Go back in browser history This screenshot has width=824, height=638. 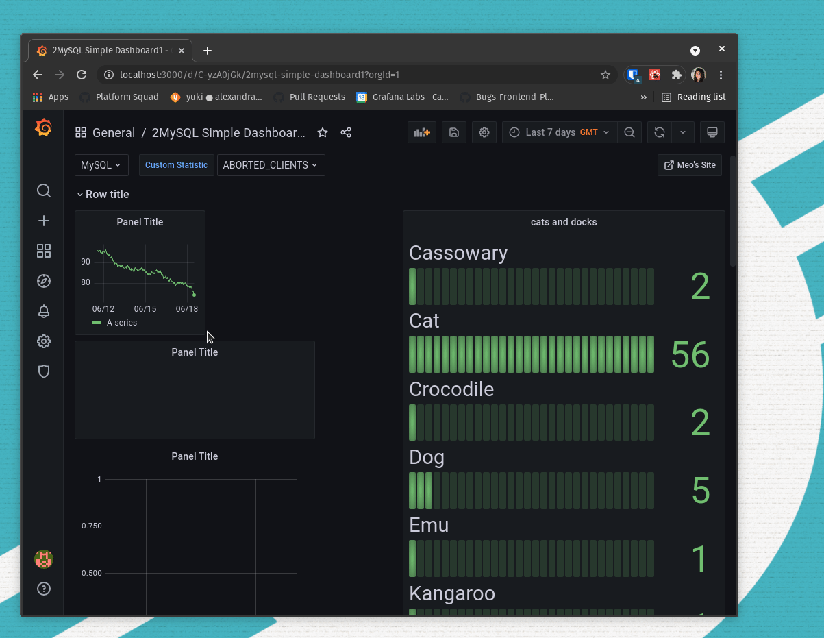tap(38, 75)
